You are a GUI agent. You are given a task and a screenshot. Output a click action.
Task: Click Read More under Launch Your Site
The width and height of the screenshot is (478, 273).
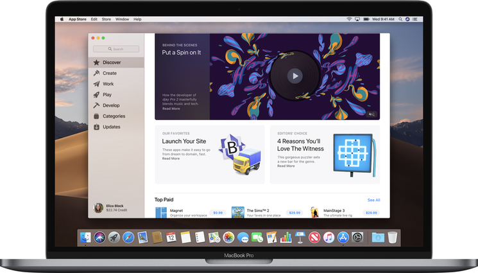click(171, 159)
